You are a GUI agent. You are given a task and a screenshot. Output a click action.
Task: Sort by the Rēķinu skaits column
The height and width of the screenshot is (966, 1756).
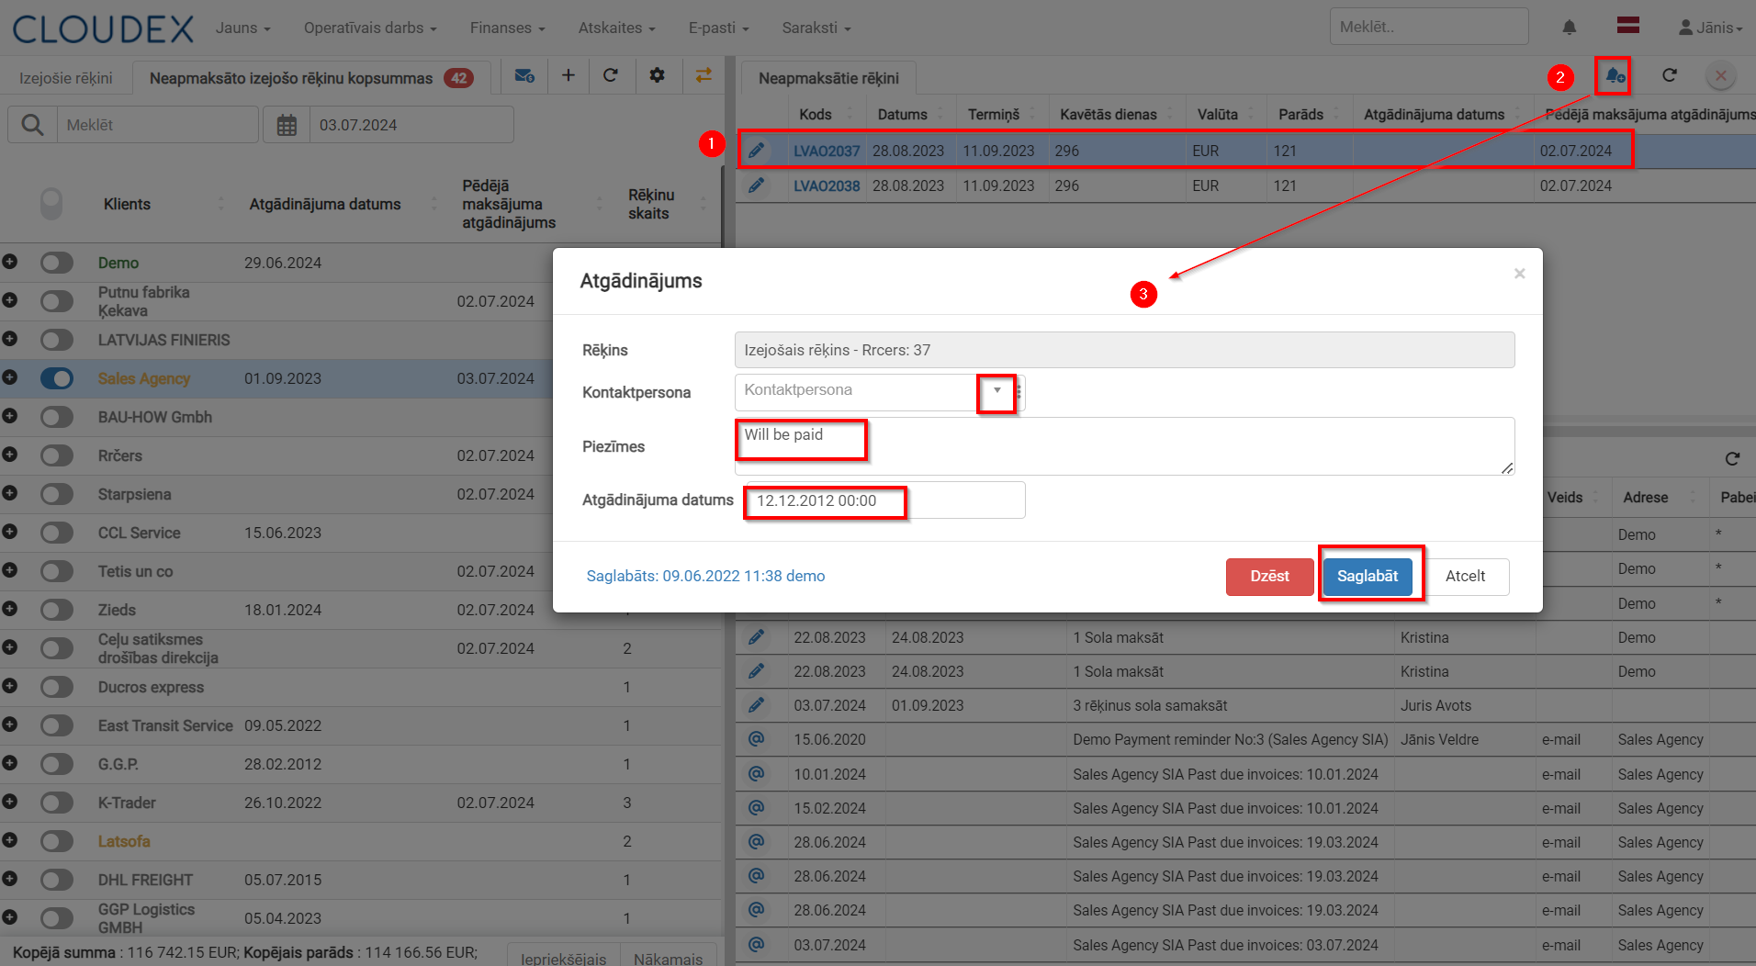[x=651, y=204]
